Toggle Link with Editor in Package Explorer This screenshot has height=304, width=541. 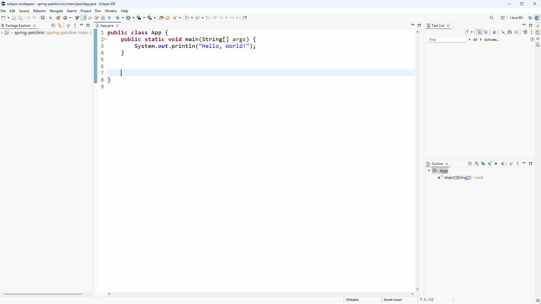click(x=60, y=25)
